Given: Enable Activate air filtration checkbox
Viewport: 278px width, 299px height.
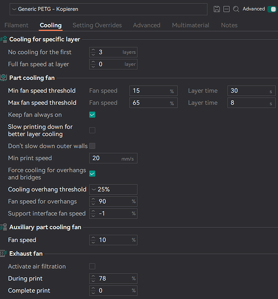Looking at the screenshot, I should pyautogui.click(x=92, y=266).
